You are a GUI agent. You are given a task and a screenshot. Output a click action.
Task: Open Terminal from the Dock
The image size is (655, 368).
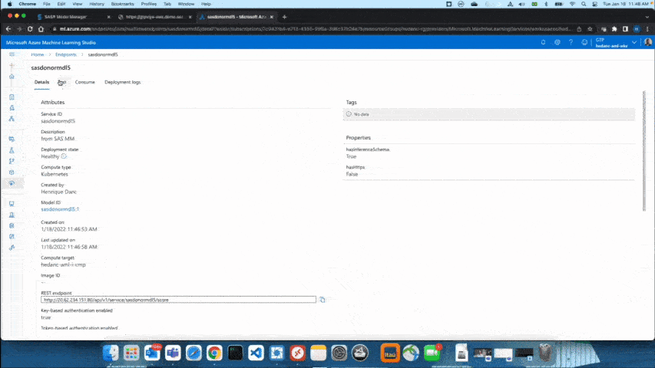pyautogui.click(x=235, y=353)
